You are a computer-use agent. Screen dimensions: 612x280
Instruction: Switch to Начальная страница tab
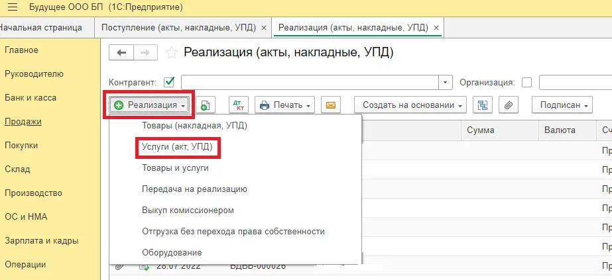tap(41, 28)
